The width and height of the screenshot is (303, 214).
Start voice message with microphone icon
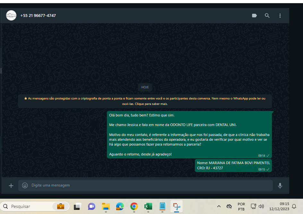[280, 186]
